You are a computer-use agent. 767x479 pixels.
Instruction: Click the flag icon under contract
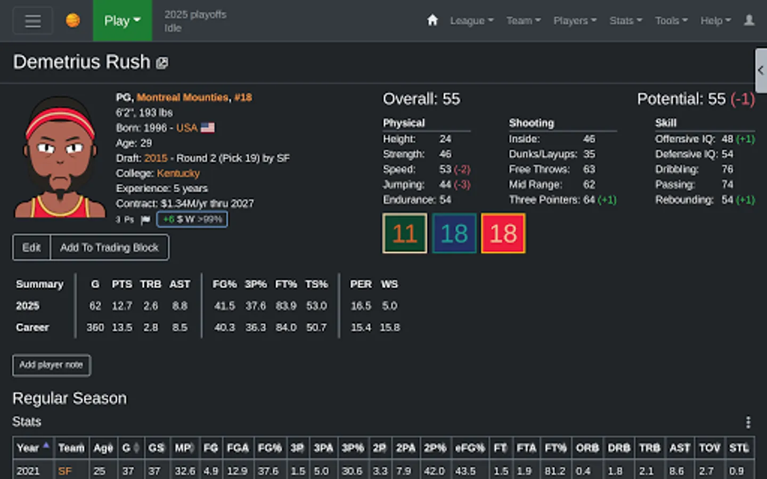pos(145,220)
